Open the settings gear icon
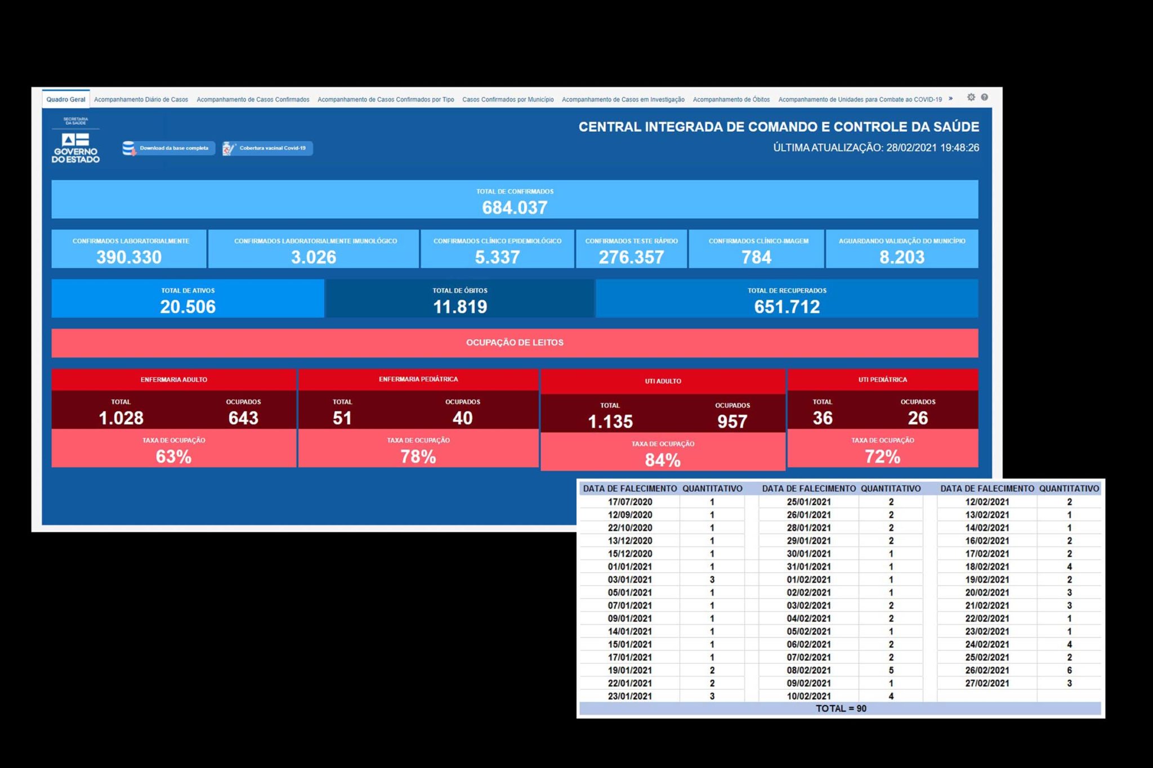1153x768 pixels. click(x=971, y=97)
